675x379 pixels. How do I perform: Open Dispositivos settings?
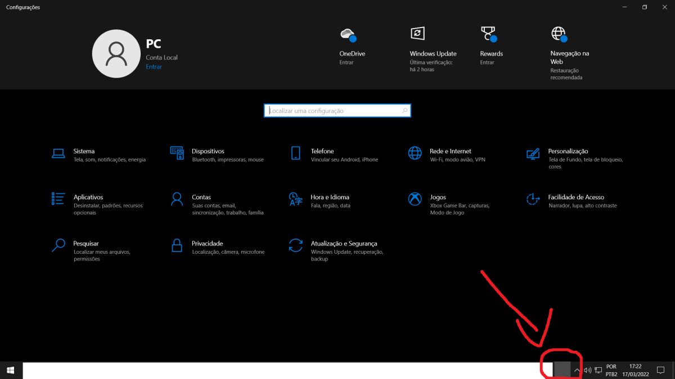pos(218,155)
